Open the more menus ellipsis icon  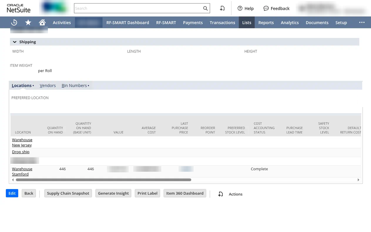(x=362, y=22)
